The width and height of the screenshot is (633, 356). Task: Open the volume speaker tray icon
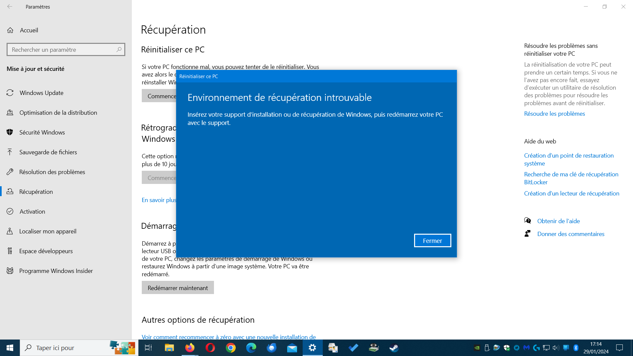pyautogui.click(x=556, y=348)
